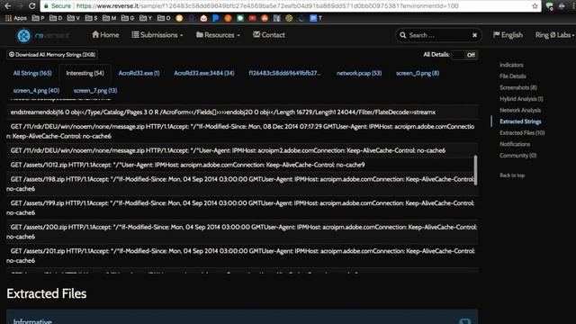Click the browser back arrow
576x324 pixels.
click(x=7, y=6)
